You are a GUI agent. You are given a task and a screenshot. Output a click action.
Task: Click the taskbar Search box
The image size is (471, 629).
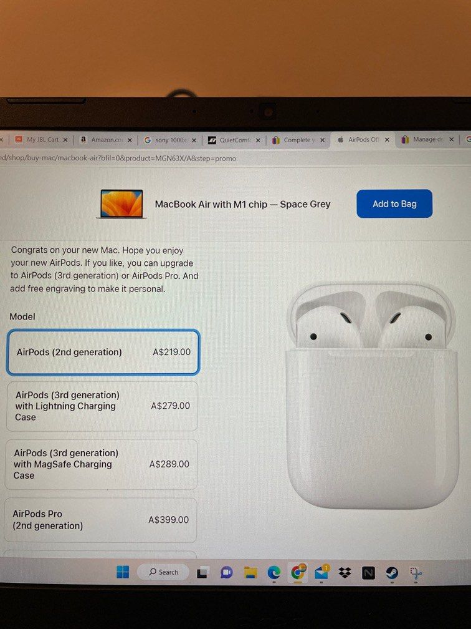(163, 572)
